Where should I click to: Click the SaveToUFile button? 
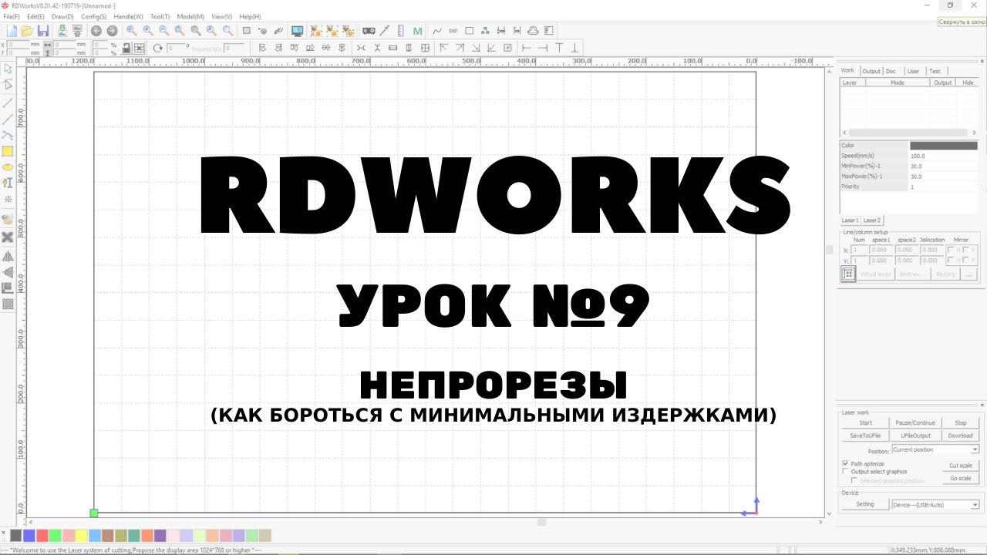(866, 436)
